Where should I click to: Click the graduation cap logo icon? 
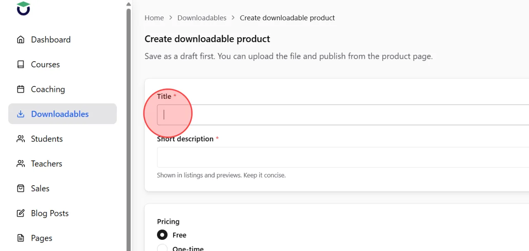tap(24, 8)
